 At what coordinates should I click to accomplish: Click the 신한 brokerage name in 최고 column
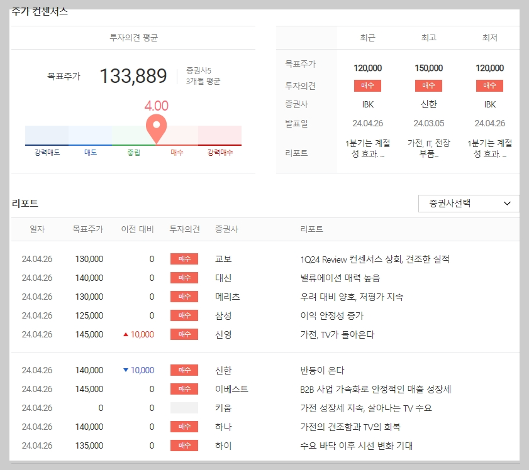click(x=429, y=104)
